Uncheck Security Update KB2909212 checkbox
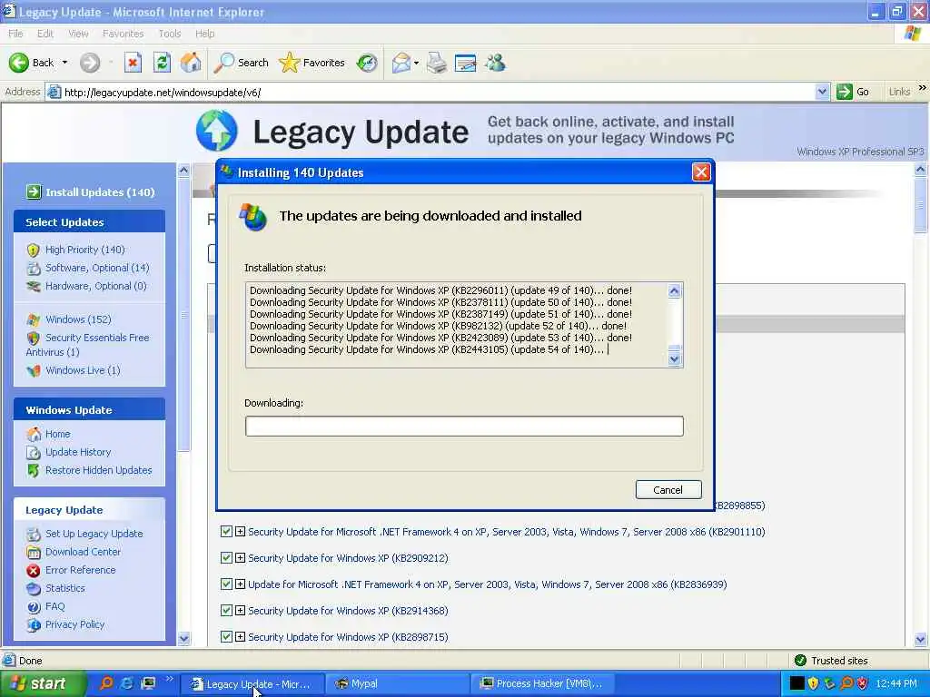The width and height of the screenshot is (930, 697). (x=226, y=558)
